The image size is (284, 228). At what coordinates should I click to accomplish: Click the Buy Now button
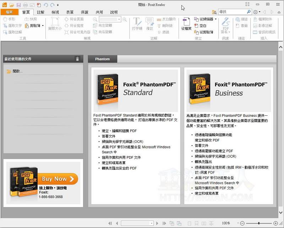tap(58, 179)
